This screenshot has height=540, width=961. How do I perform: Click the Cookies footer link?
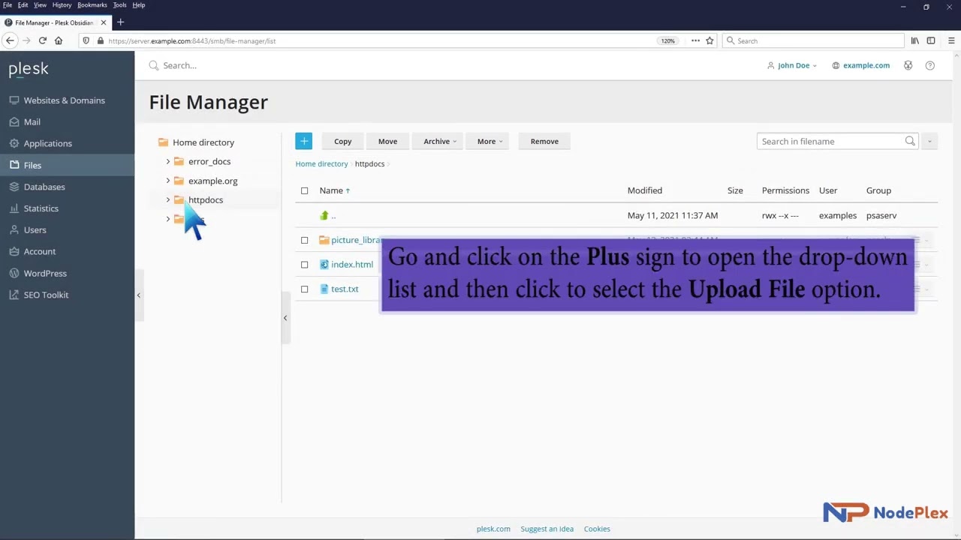tap(597, 529)
